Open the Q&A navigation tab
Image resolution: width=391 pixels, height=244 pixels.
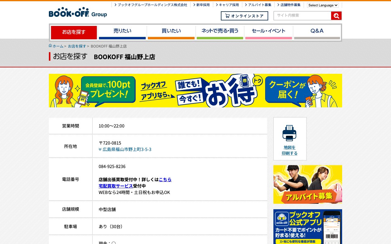[317, 32]
